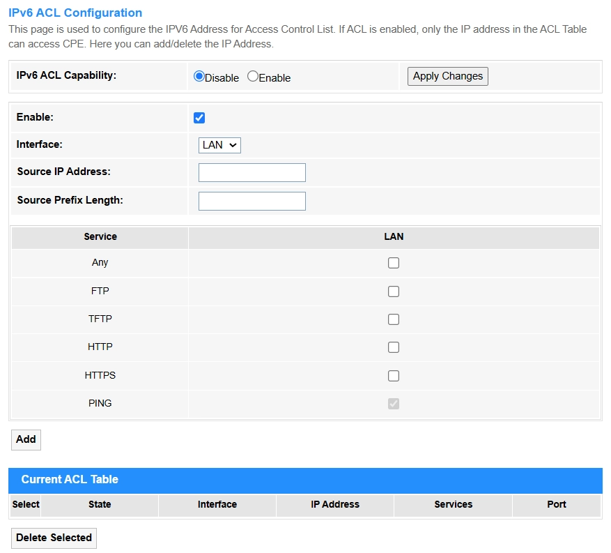Click the Apply Changes button
Screen dimensions: 611x553
(x=447, y=77)
